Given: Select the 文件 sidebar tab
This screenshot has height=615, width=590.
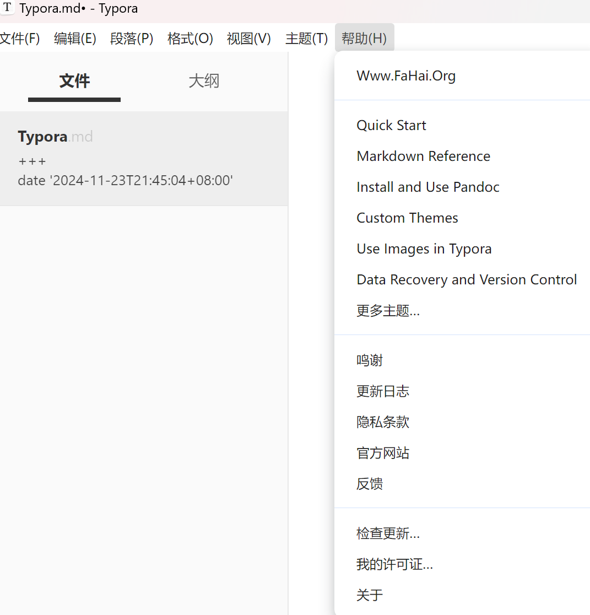Looking at the screenshot, I should coord(74,82).
